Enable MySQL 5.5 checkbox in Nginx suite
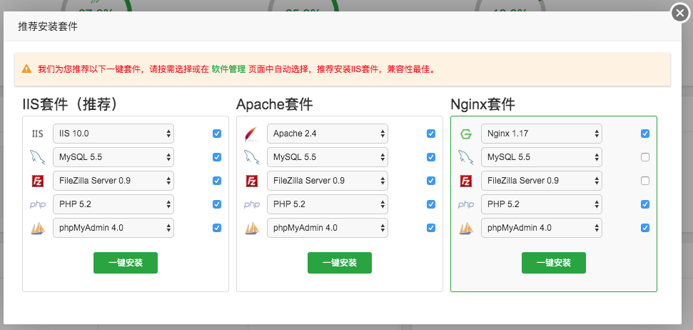The image size is (693, 330). point(645,157)
